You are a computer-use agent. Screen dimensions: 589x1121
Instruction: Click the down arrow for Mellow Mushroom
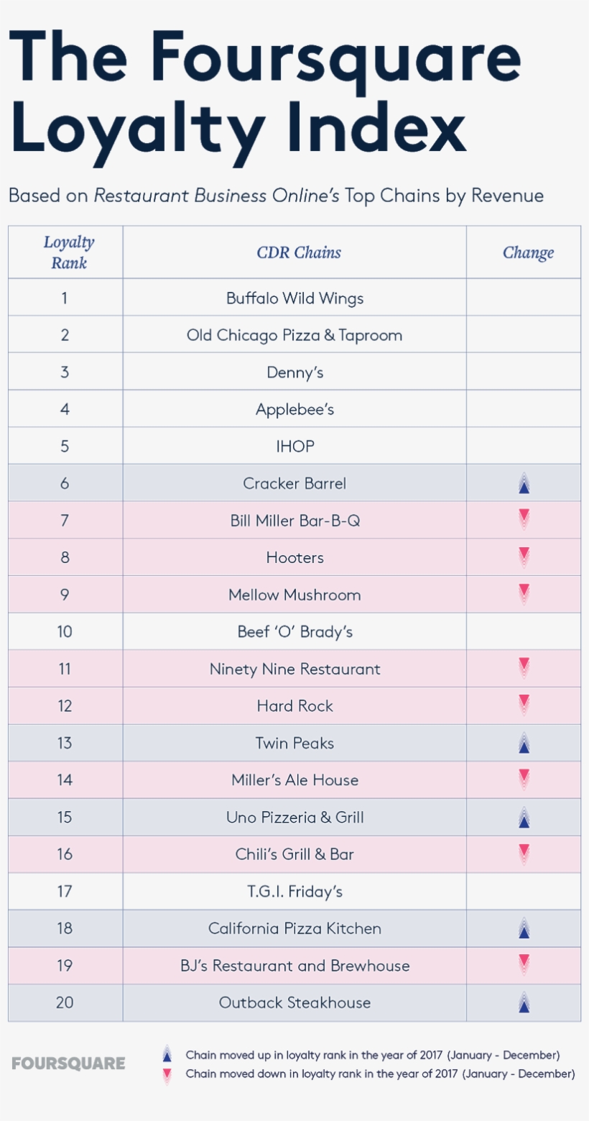[x=524, y=593]
